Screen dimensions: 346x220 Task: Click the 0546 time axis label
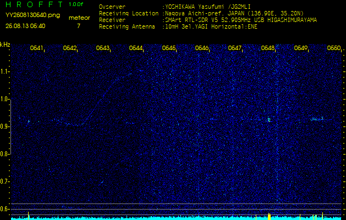click(202, 48)
